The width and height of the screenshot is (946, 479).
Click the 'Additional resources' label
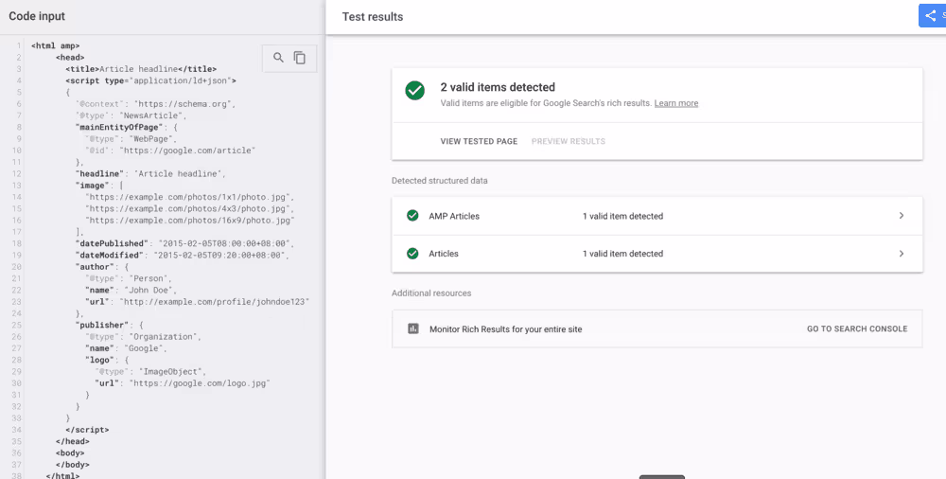click(x=431, y=293)
